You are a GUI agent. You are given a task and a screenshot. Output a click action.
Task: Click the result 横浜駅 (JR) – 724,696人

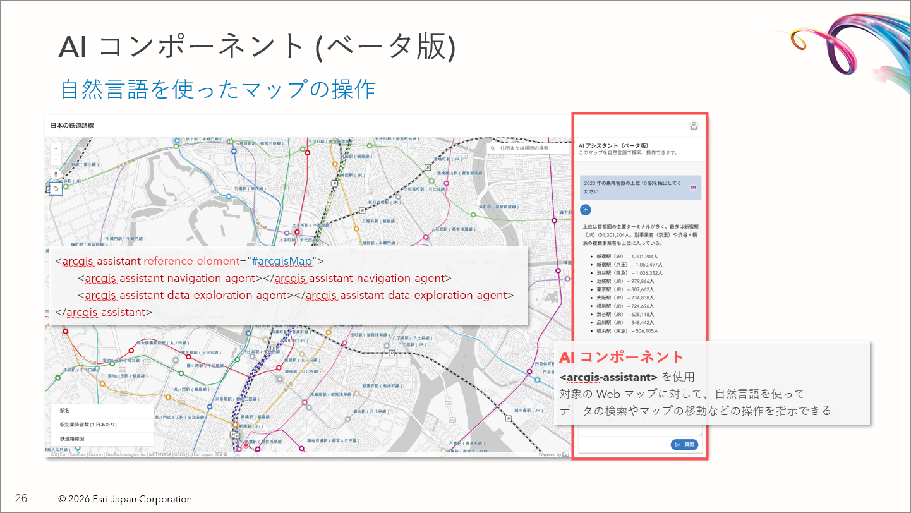pyautogui.click(x=625, y=306)
